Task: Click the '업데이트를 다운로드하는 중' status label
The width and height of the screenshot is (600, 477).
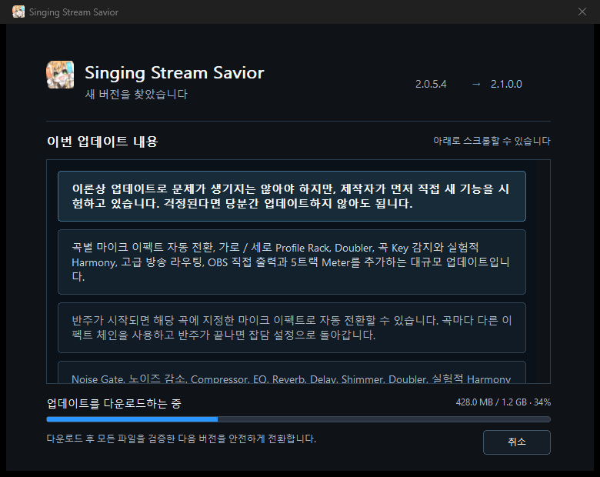Action: [x=114, y=403]
